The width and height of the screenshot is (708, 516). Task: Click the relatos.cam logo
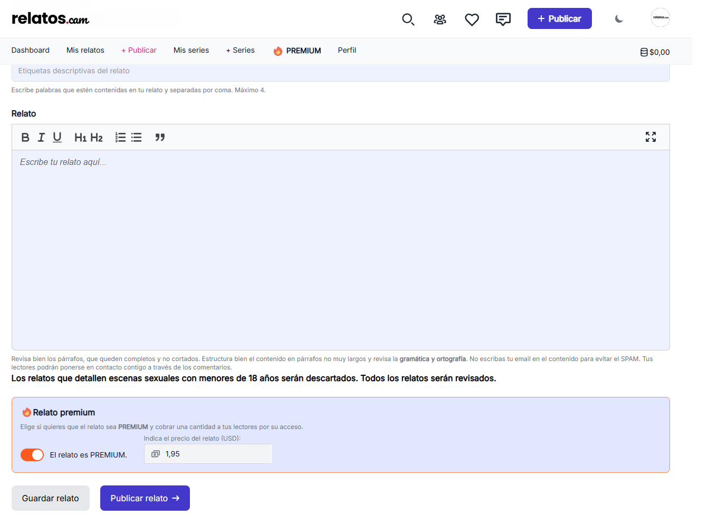point(51,18)
